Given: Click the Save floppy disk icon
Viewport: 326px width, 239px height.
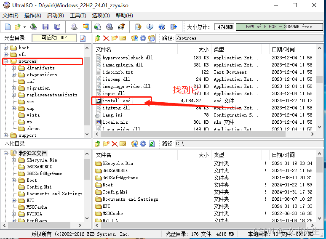Looking at the screenshot, I should point(45,27).
